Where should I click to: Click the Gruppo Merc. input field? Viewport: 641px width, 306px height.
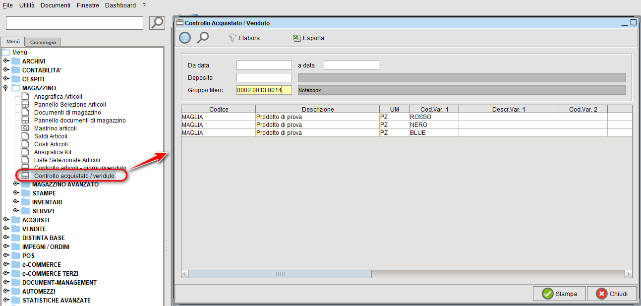click(x=264, y=90)
